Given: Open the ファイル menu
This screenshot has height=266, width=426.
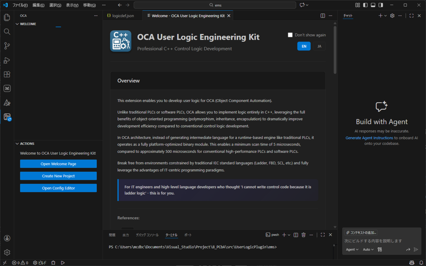Looking at the screenshot, I should 20,5.
